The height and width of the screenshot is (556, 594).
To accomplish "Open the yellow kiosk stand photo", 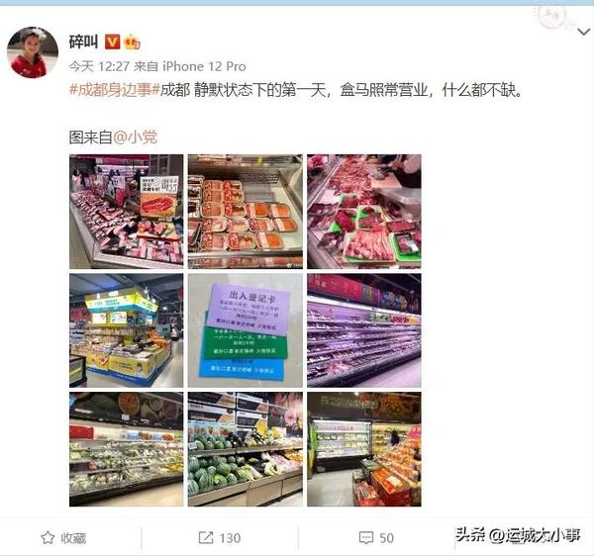I will [126, 330].
